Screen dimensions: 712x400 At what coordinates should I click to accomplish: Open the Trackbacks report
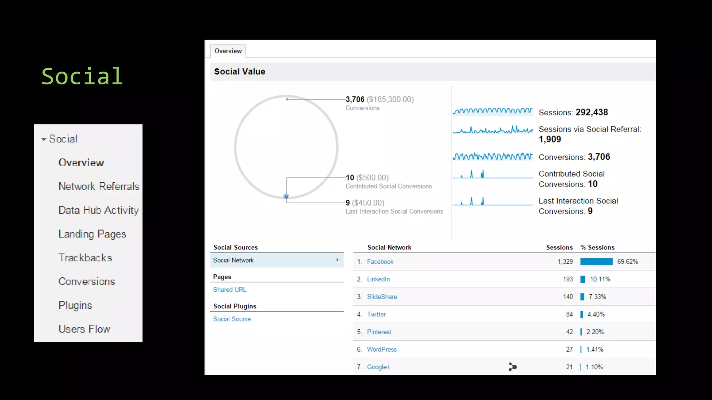pos(85,258)
